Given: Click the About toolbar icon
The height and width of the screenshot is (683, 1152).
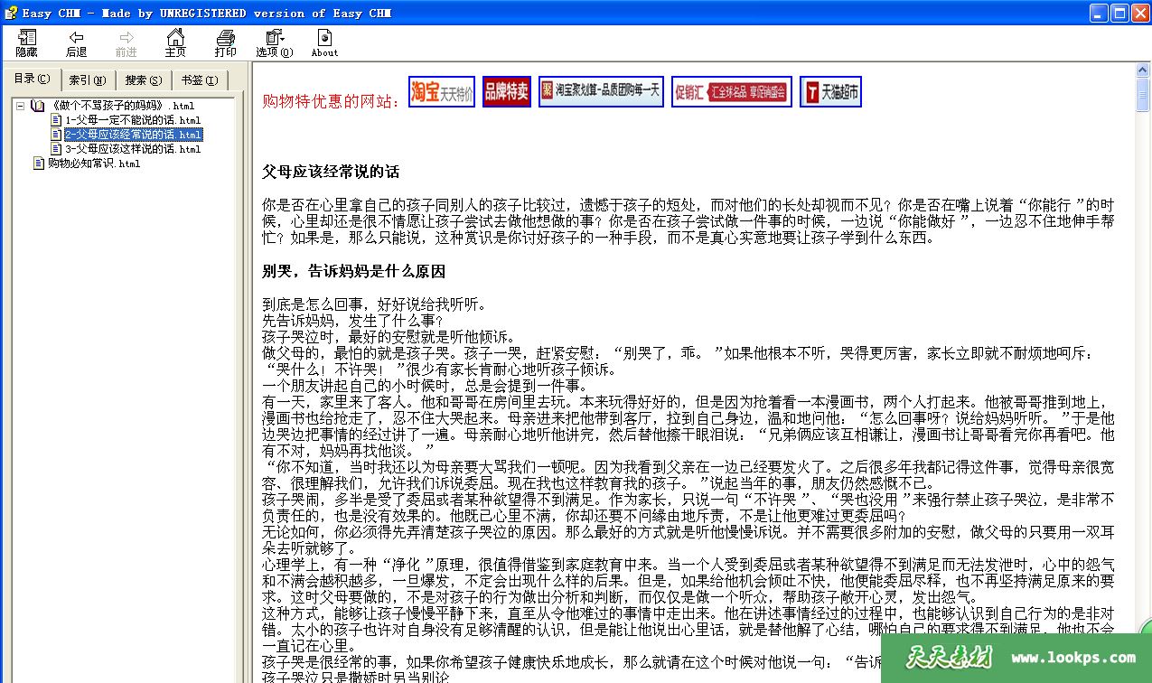Looking at the screenshot, I should [324, 38].
